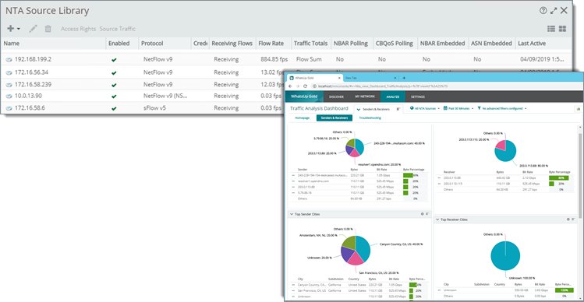Toggle the Enabled checkmark for 172.16.56.34
584x302 pixels.
pyautogui.click(x=114, y=73)
